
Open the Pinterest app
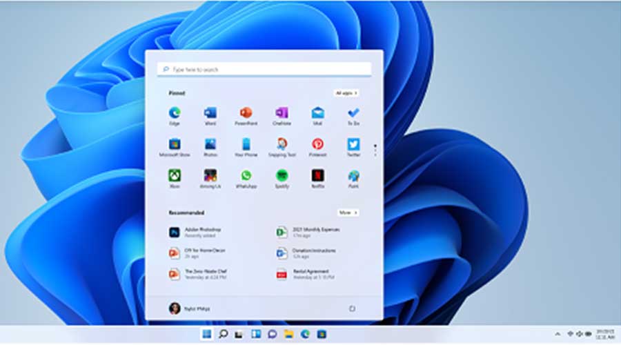(317, 148)
